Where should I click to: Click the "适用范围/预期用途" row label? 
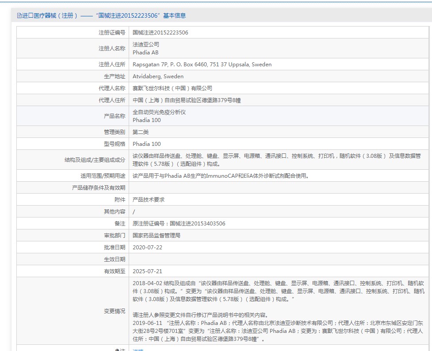pyautogui.click(x=103, y=176)
